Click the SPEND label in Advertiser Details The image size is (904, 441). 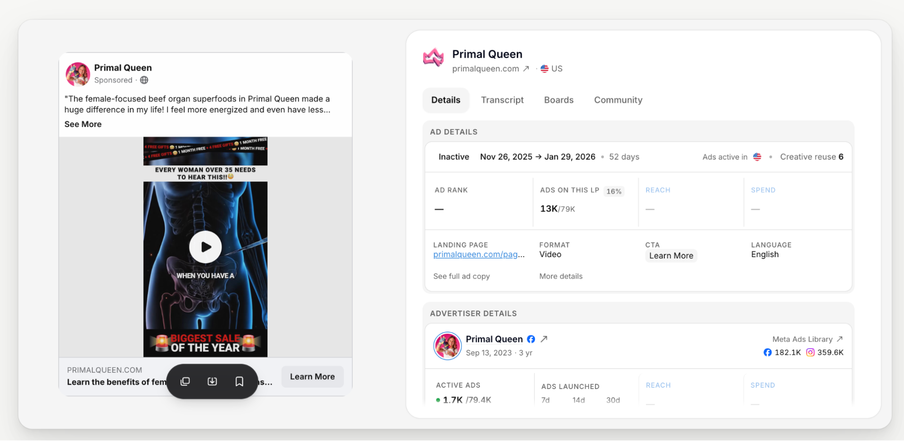click(762, 385)
